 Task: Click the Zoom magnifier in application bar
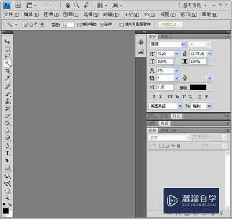tap(77, 5)
